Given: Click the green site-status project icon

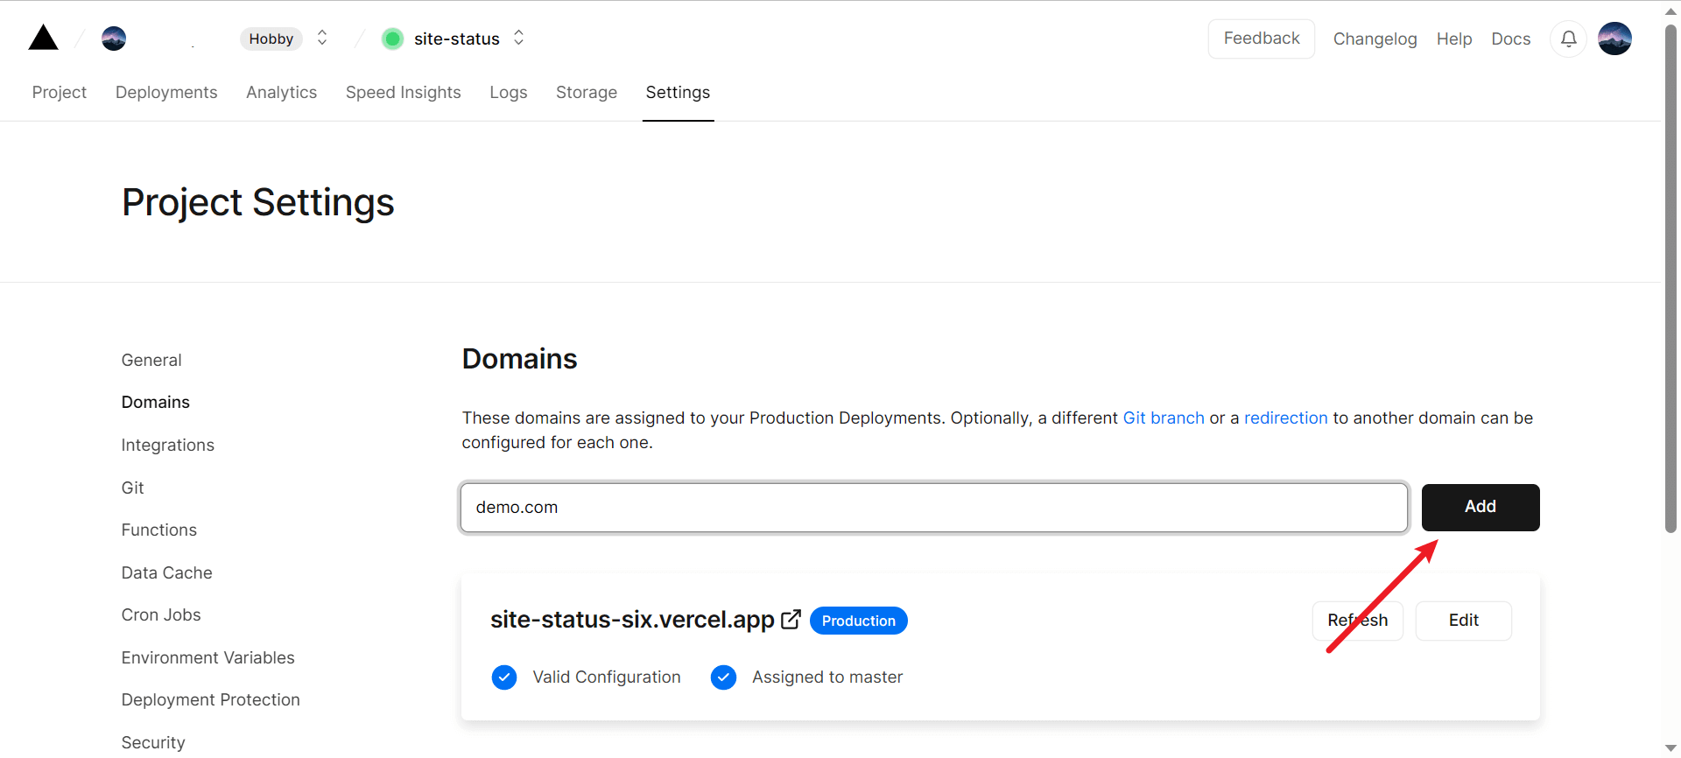Looking at the screenshot, I should click(393, 39).
